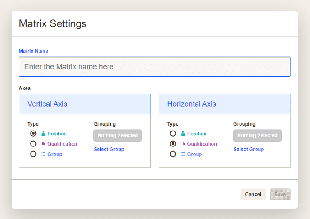Click the Vertical Axis panel header
Screen dimensions: 310x219
click(85, 104)
